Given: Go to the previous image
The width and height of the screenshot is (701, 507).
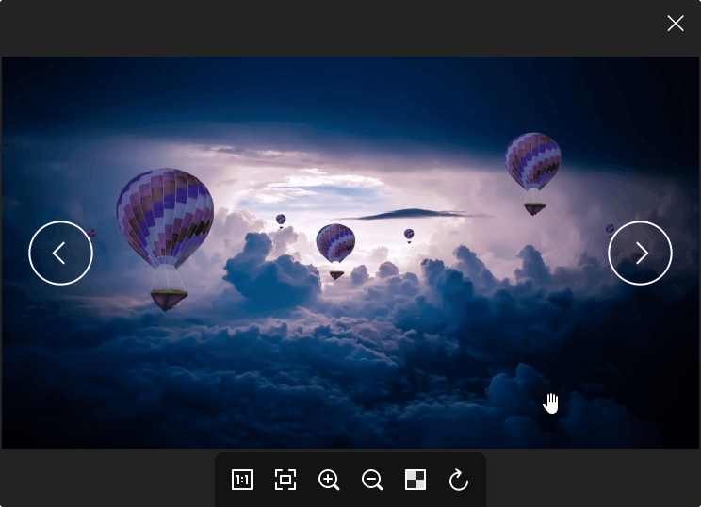Looking at the screenshot, I should click(x=61, y=253).
